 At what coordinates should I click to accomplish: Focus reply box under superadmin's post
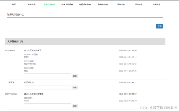click(48, 76)
